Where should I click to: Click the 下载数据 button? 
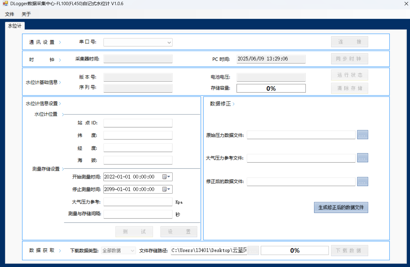pos(349,251)
